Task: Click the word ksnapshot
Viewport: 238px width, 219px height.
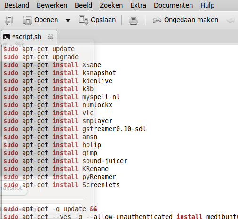Action: click(x=99, y=73)
